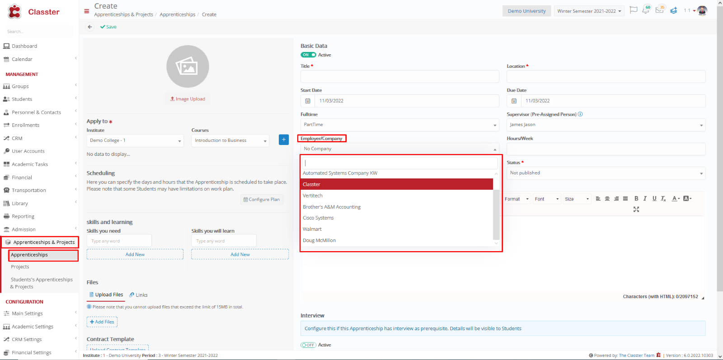
Task: Open Supervisor James Jason dropdown
Action: click(x=606, y=125)
